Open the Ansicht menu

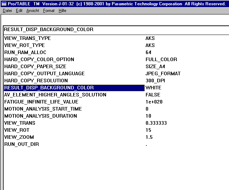[x=33, y=11]
